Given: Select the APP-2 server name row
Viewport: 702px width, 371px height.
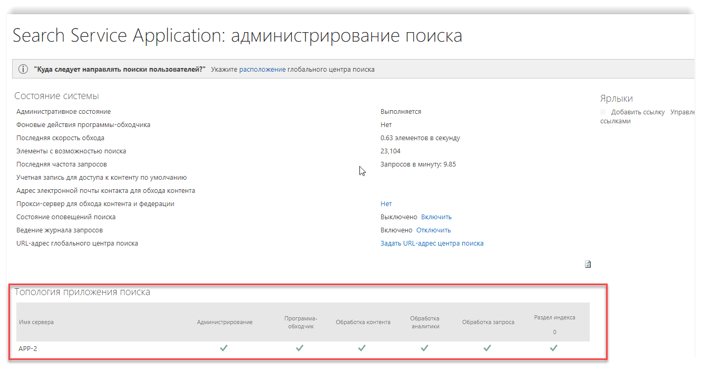Looking at the screenshot, I should tap(28, 348).
